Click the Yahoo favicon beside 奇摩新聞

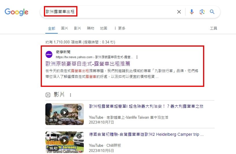point(49,54)
